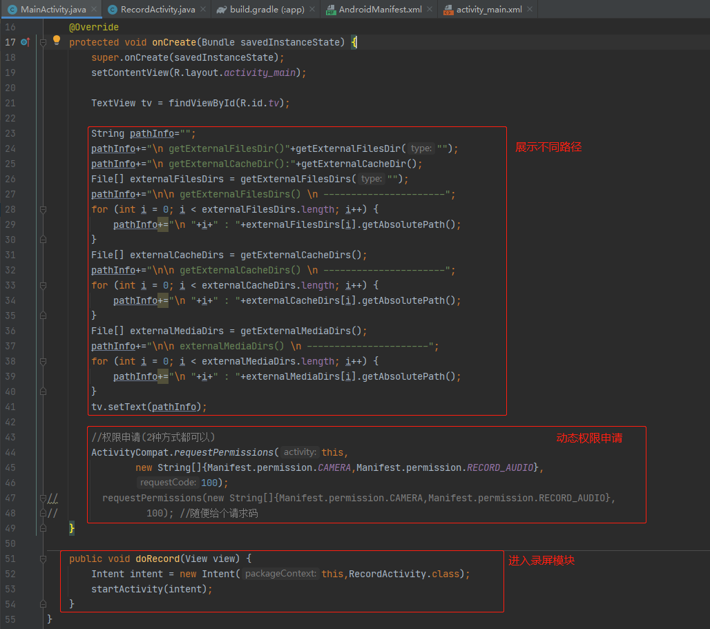Close the AndroidManifest.xml tab
The image size is (710, 629).
point(430,9)
